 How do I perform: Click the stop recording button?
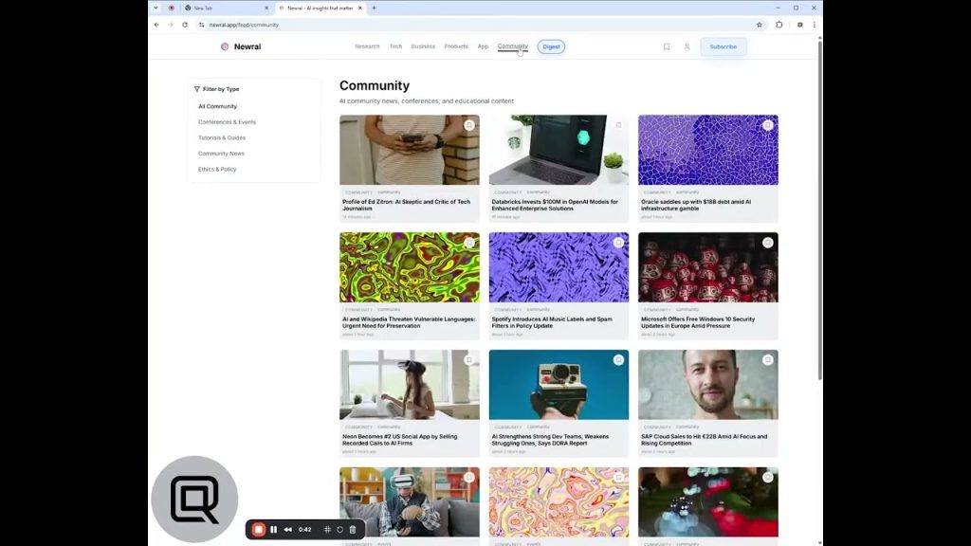[x=258, y=530]
